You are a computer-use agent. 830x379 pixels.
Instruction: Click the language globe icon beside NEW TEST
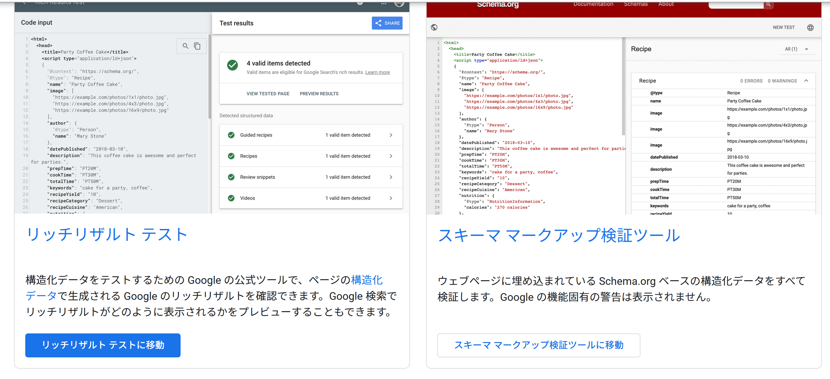pyautogui.click(x=810, y=27)
